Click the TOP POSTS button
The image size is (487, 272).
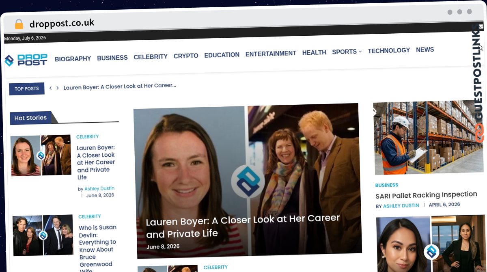pos(27,89)
